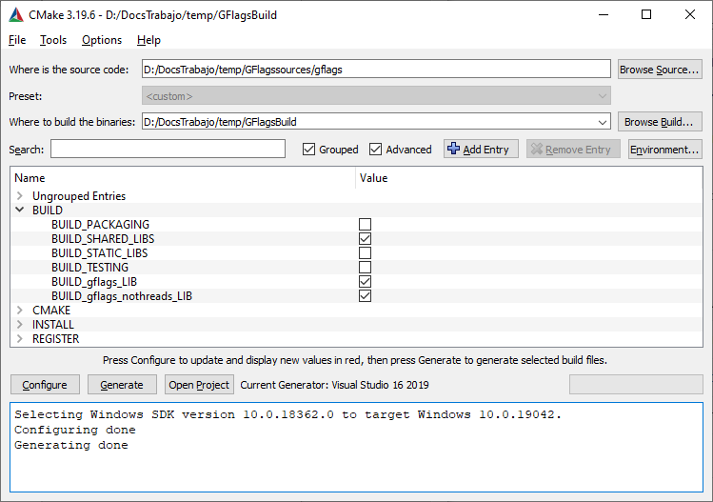713x502 pixels.
Task: Minimize the CMake window
Action: (604, 14)
